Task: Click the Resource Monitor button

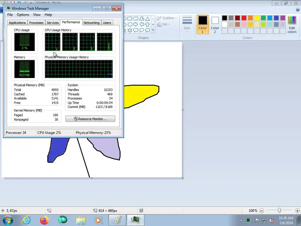Action: pyautogui.click(x=91, y=119)
